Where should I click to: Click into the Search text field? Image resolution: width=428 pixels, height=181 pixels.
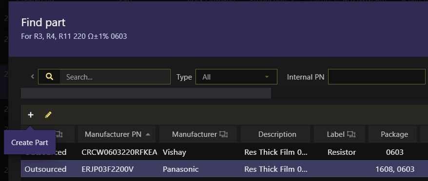click(115, 77)
